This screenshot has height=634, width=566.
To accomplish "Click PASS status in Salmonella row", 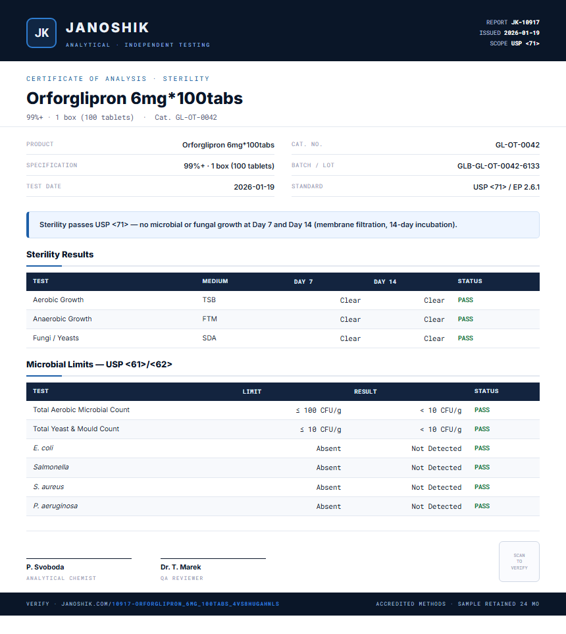I will coord(482,467).
